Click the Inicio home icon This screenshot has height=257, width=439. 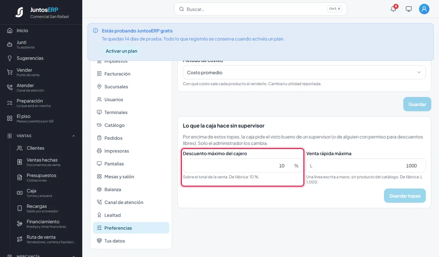(10, 31)
